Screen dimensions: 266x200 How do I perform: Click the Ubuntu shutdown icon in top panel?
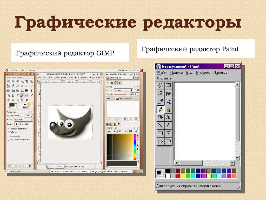[141, 70]
